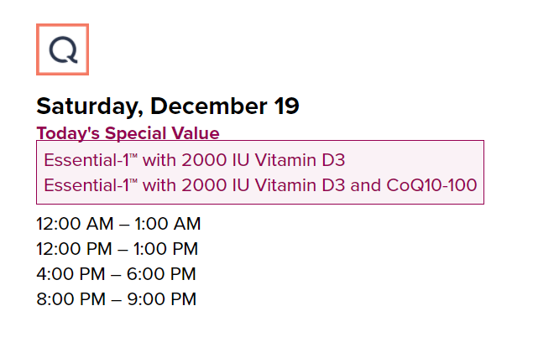Click the 12:00 AM – 1:00 AM time slot

(x=118, y=224)
